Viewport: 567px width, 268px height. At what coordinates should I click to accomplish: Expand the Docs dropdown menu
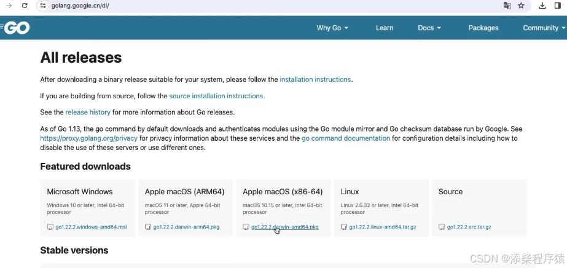(x=429, y=28)
